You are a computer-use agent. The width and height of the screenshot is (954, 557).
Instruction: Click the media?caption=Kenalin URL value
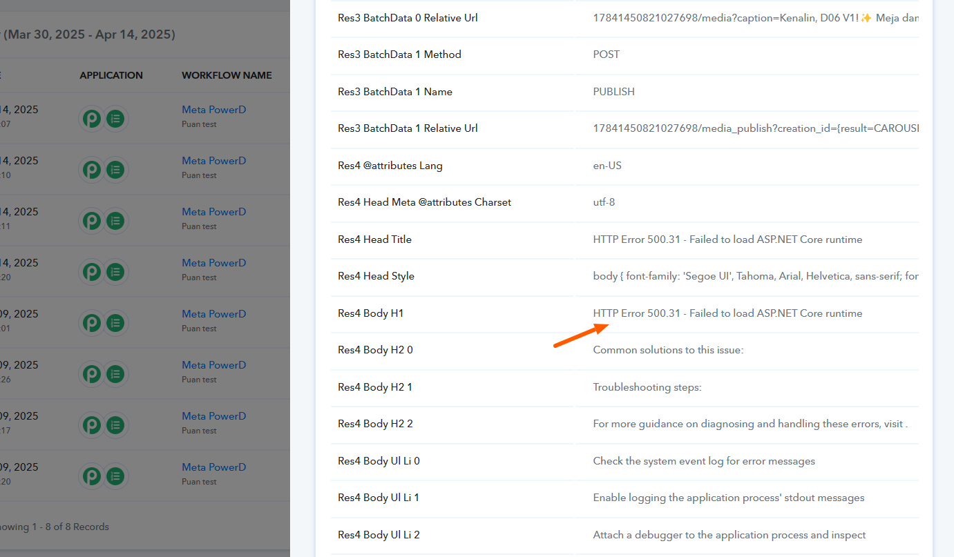[756, 18]
